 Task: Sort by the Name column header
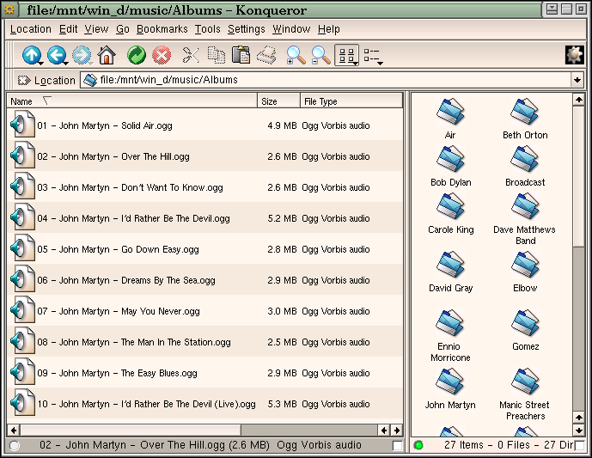tap(132, 101)
